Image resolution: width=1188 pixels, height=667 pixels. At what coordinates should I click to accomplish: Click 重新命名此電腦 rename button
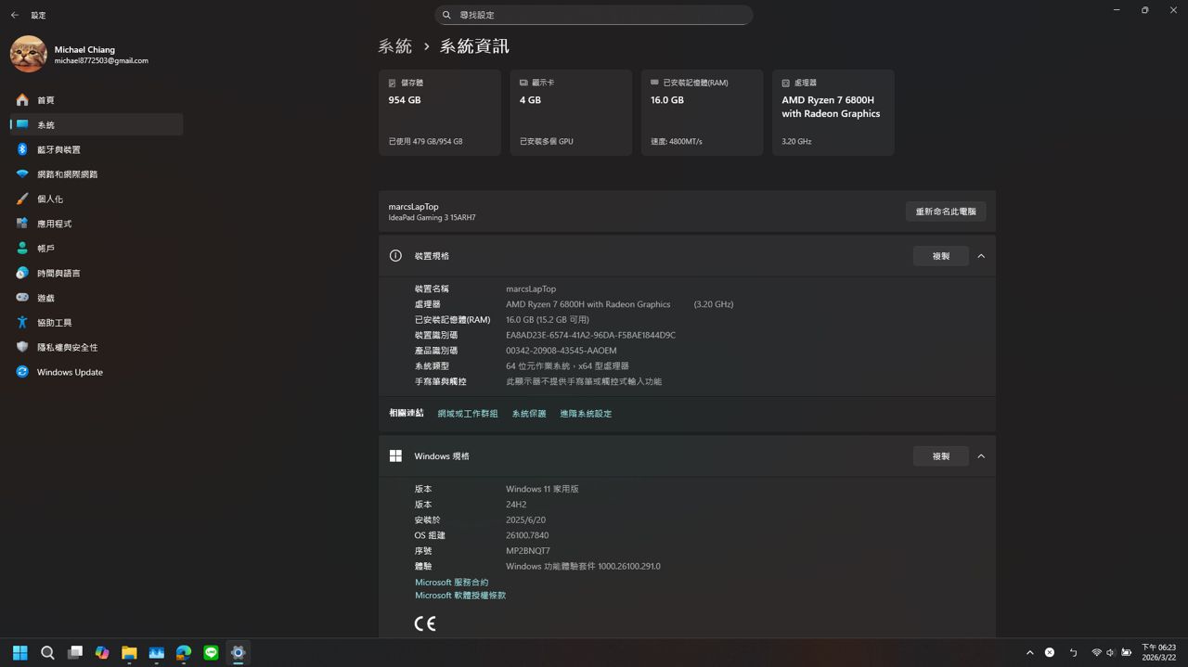tap(945, 212)
